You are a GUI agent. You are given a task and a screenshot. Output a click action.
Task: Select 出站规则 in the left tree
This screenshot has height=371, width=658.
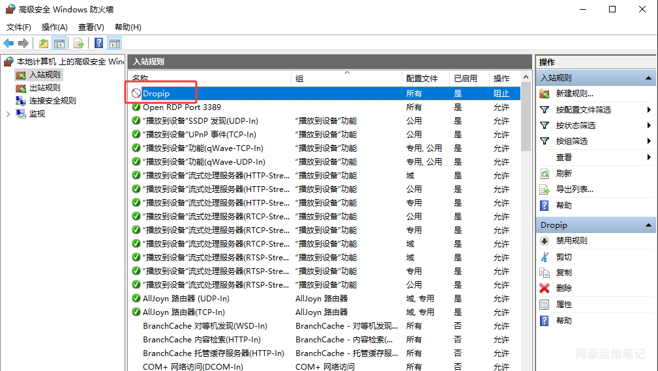pos(45,88)
